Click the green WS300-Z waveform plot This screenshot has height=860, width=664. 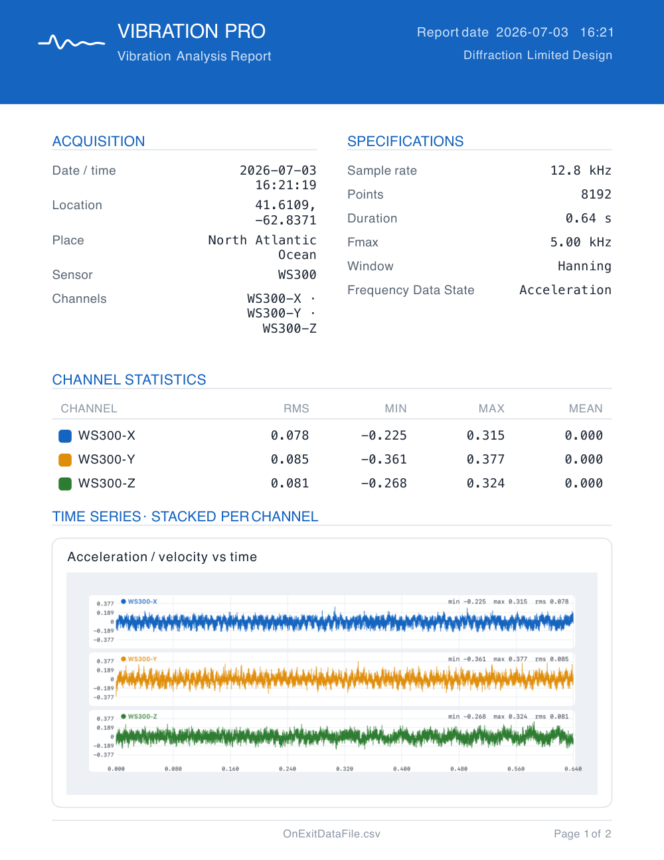pos(345,737)
